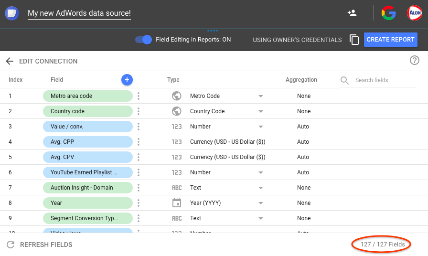Viewport: 428px width, 256px height.
Task: Expand the Country Code type dropdown
Action: 261,111
